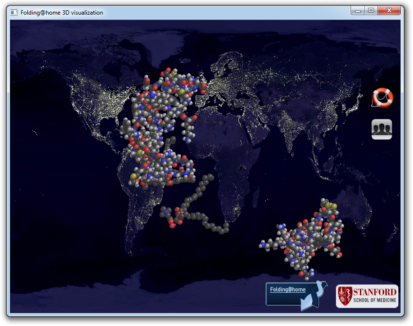Click the Folding@home 3D visualization title text

61,13
